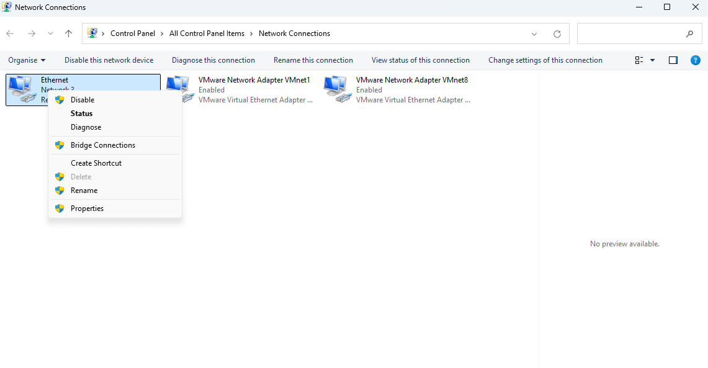Screen dimensions: 708x368
Task: Go up one folder level
Action: pos(69,34)
